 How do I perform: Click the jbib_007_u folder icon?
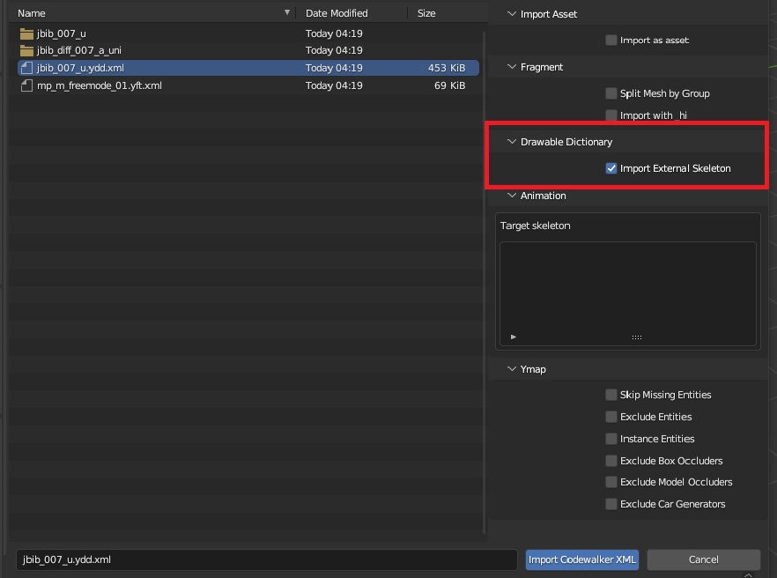click(26, 33)
